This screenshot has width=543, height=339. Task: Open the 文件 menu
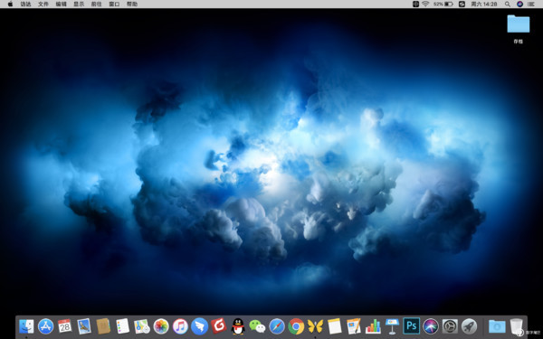coord(43,5)
